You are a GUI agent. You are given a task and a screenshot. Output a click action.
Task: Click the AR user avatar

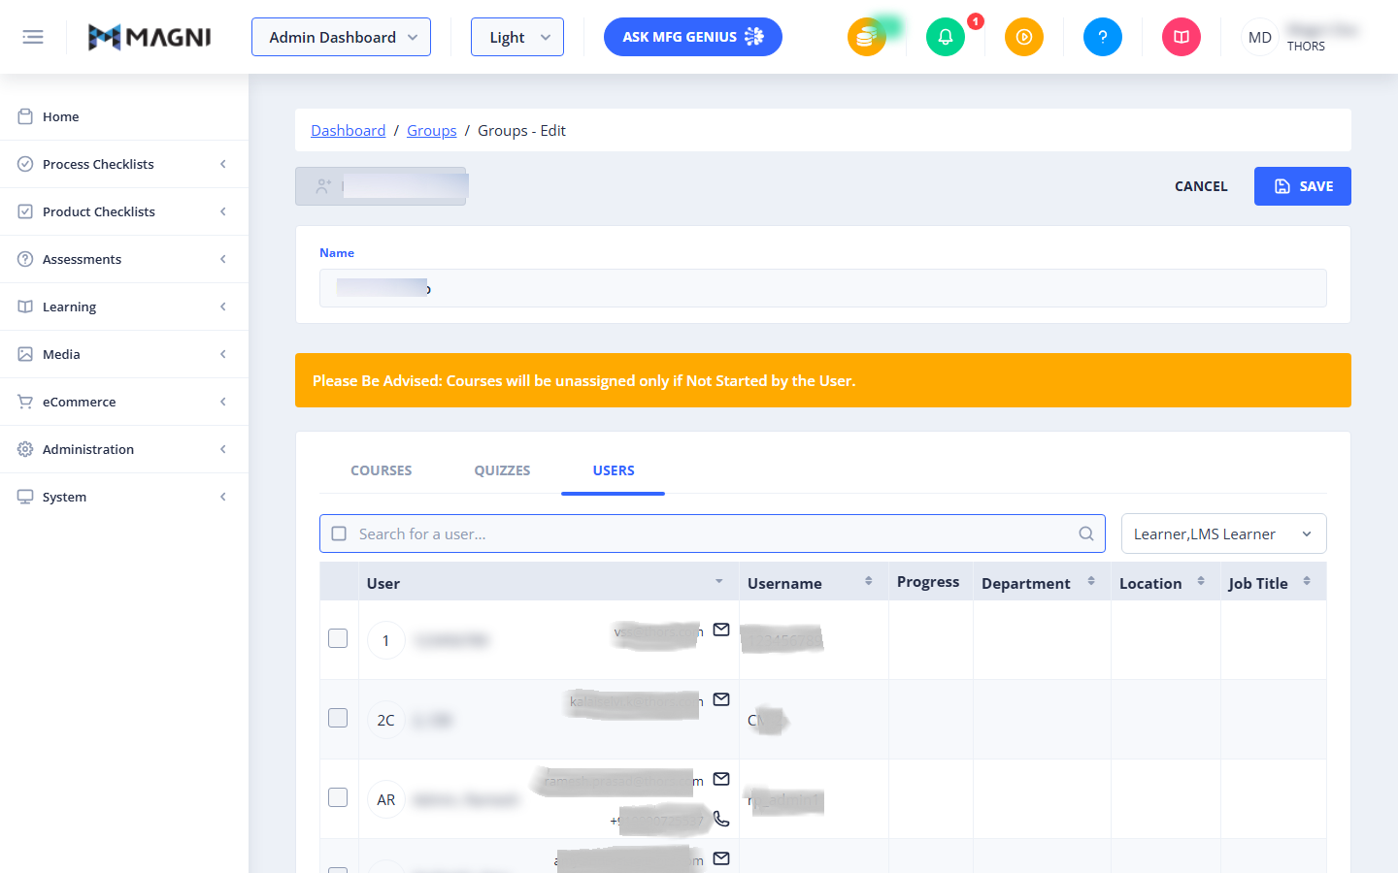coord(386,799)
